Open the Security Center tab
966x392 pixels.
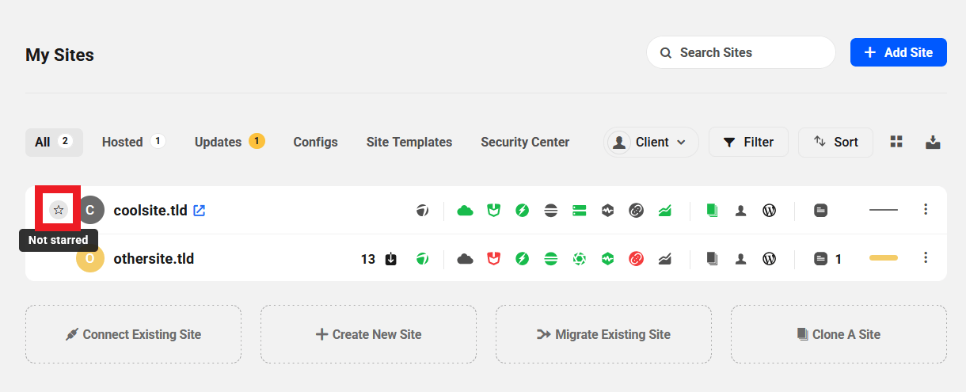(x=525, y=143)
